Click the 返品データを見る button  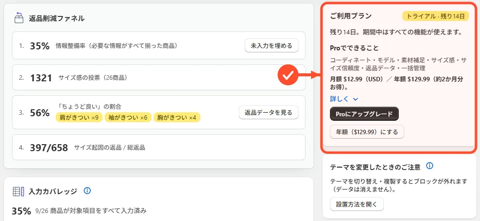pos(269,112)
